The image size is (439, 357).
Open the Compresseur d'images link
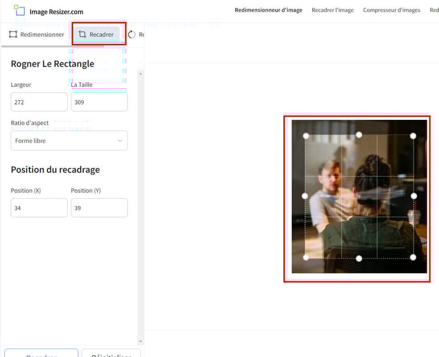(x=391, y=10)
